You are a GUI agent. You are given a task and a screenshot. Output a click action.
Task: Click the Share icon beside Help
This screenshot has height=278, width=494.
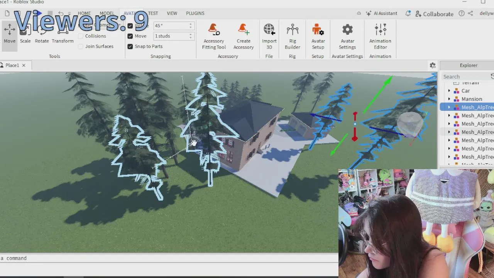[470, 13]
